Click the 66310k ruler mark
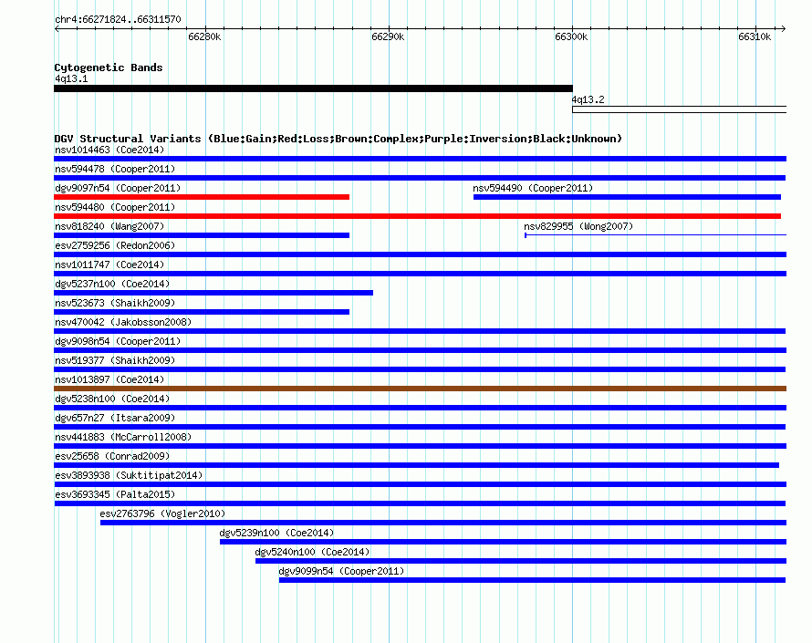The image size is (812, 643). coord(755,36)
